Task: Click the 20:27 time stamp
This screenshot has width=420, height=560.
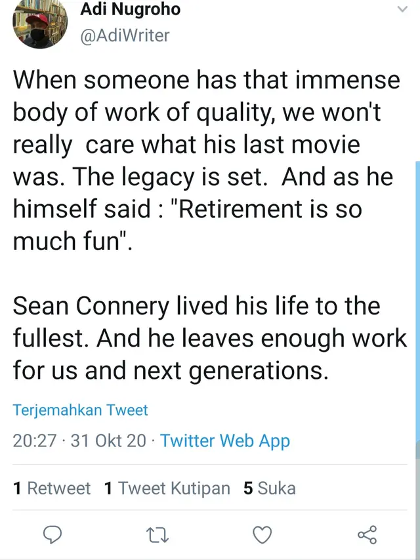Action: point(35,441)
